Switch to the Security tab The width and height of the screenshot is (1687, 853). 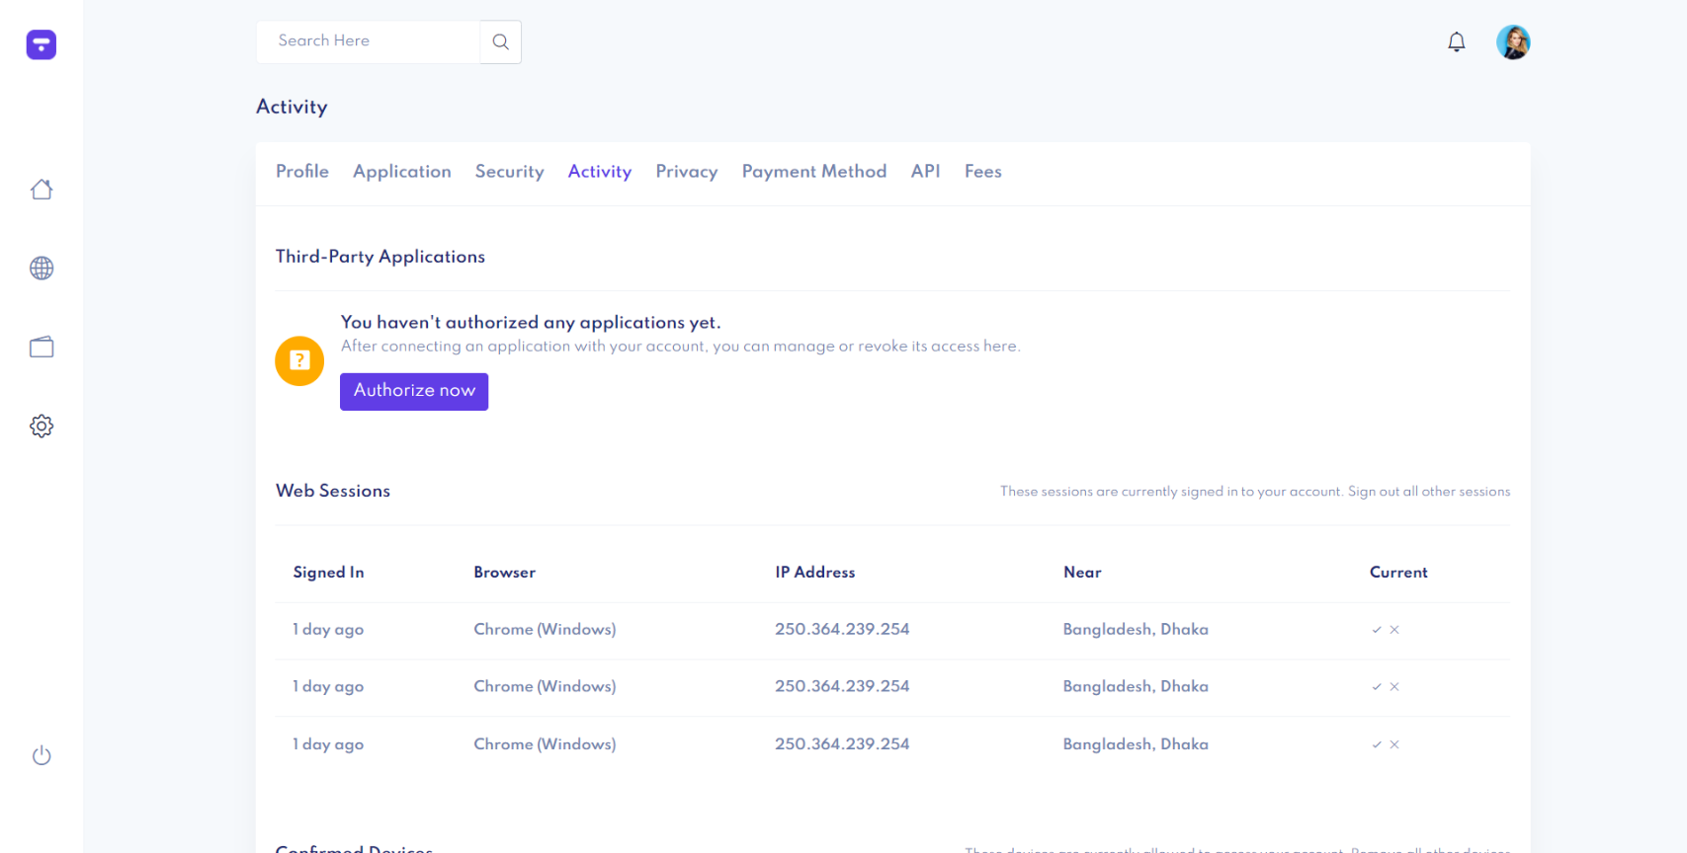pyautogui.click(x=509, y=172)
